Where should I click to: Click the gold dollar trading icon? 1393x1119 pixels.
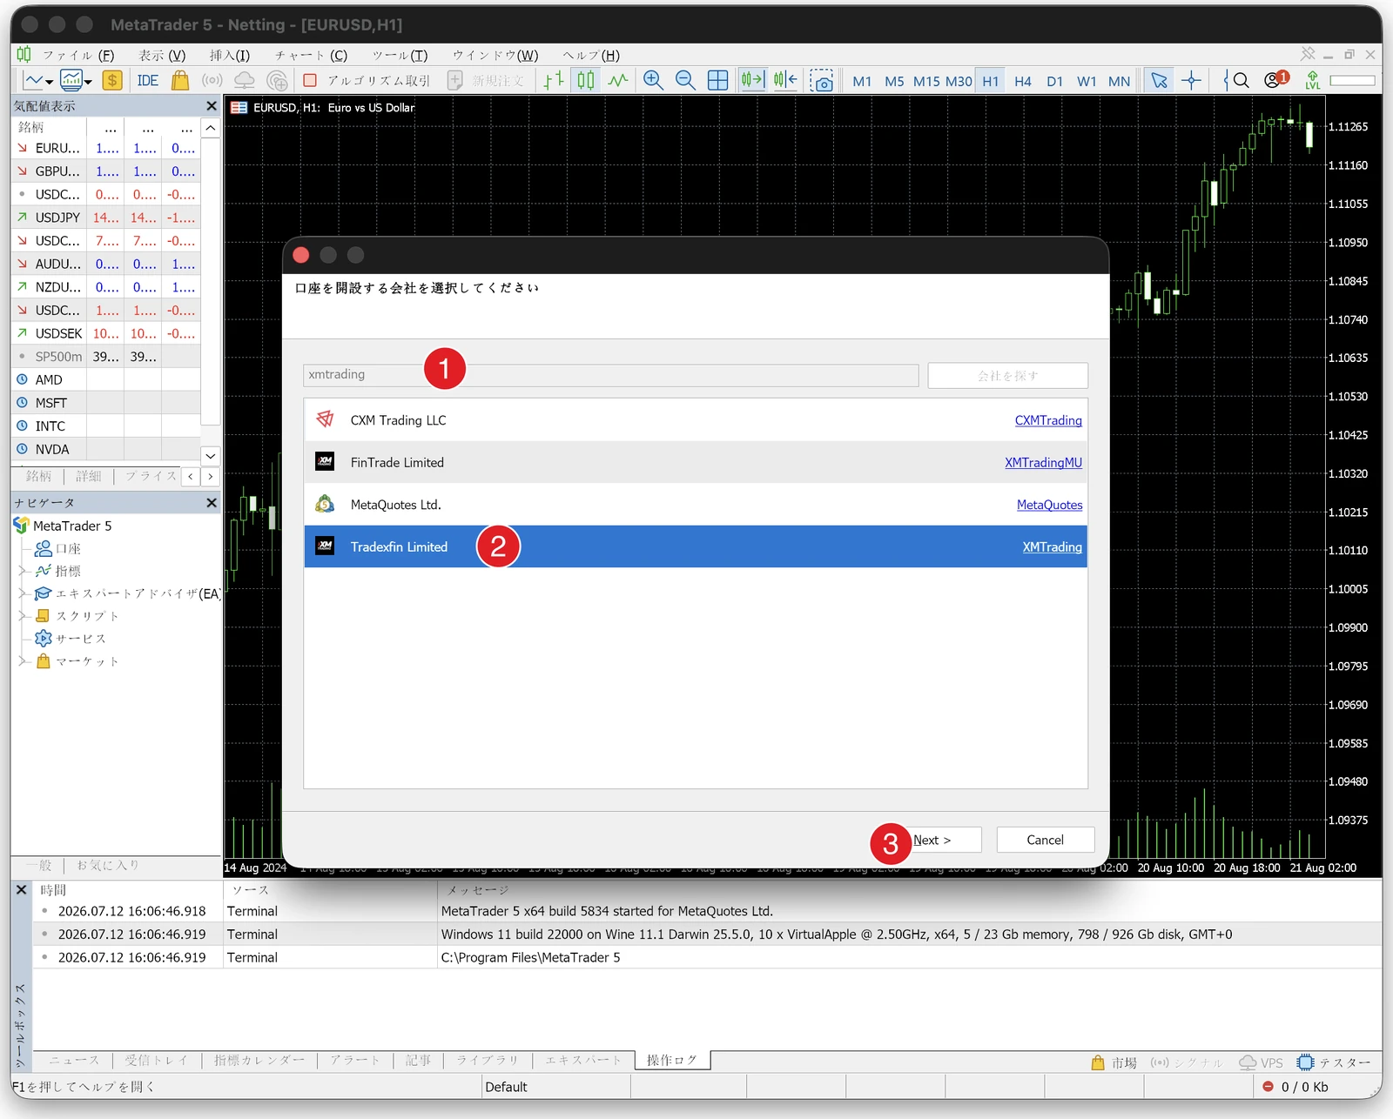tap(112, 81)
